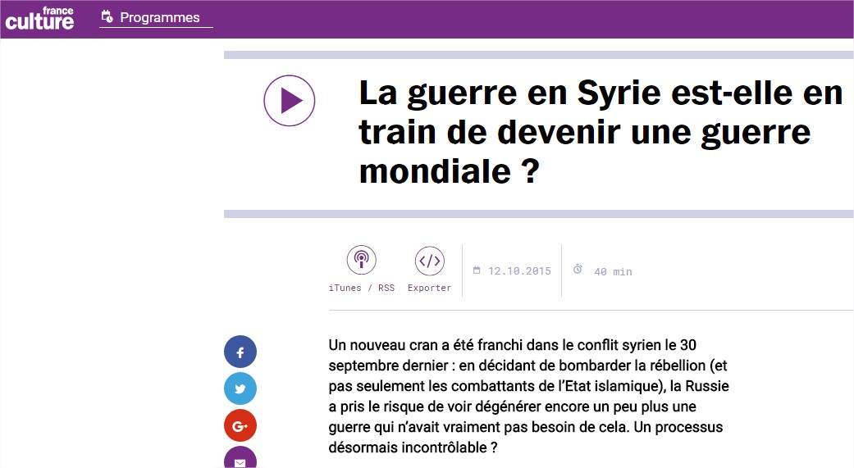Viewport: 854px width, 468px height.
Task: Click the paragraph beginning Un nouveau cran
Action: click(529, 396)
